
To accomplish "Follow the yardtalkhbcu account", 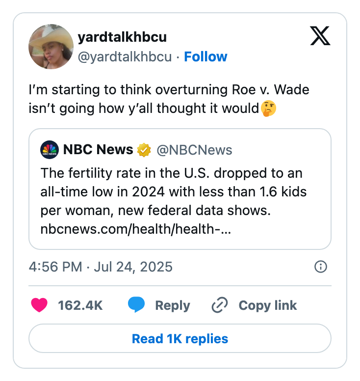I will point(206,57).
